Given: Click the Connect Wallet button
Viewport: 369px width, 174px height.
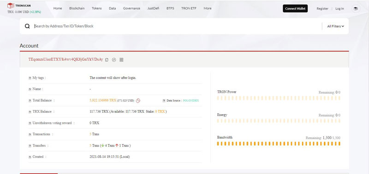Looking at the screenshot, I should point(295,8).
